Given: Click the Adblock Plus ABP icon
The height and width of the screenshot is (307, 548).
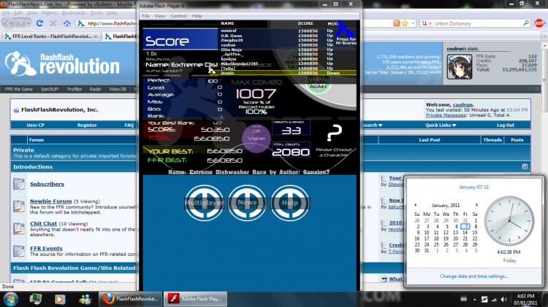Looking at the screenshot, I should (x=539, y=23).
